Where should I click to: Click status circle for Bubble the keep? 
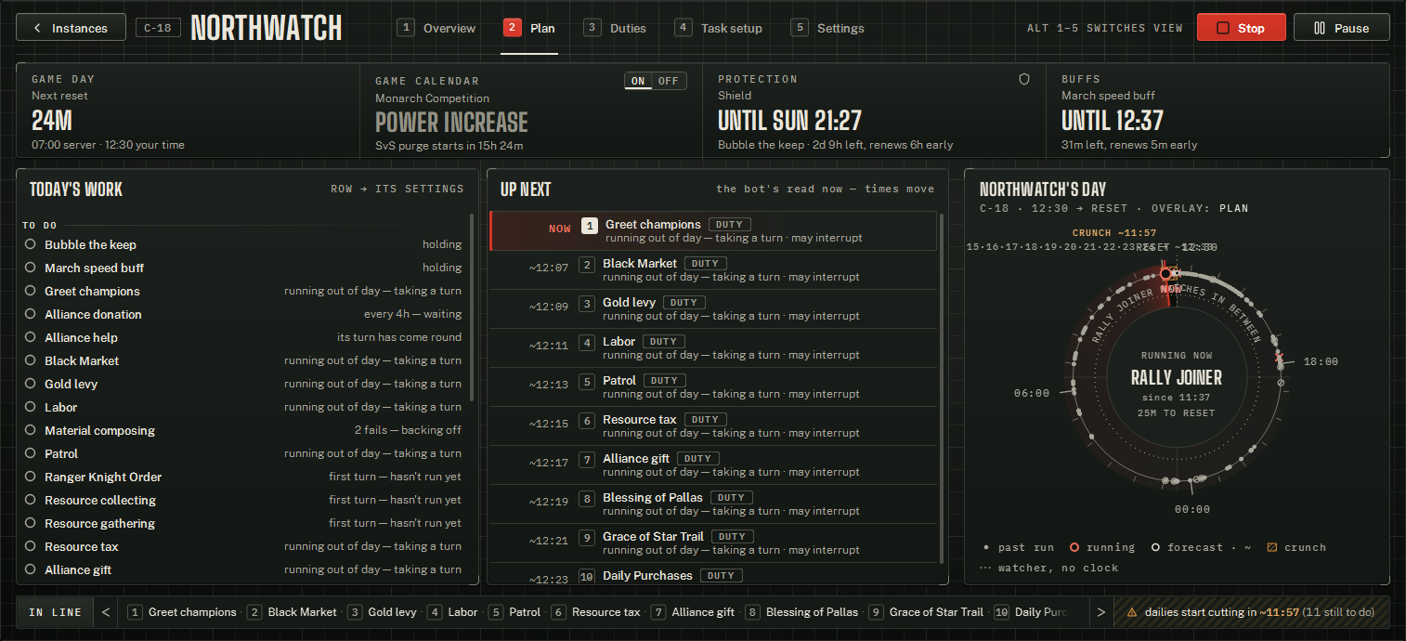[31, 244]
